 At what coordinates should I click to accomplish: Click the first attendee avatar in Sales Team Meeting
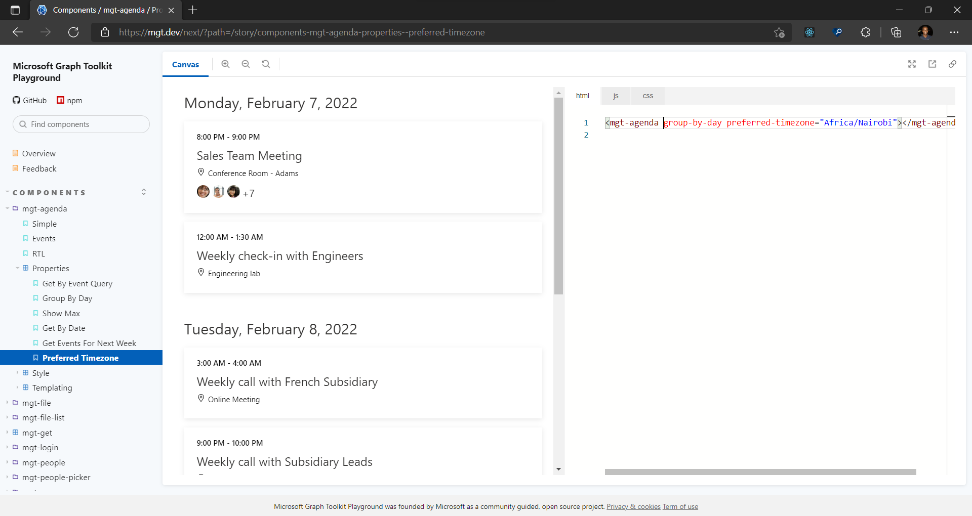(203, 192)
